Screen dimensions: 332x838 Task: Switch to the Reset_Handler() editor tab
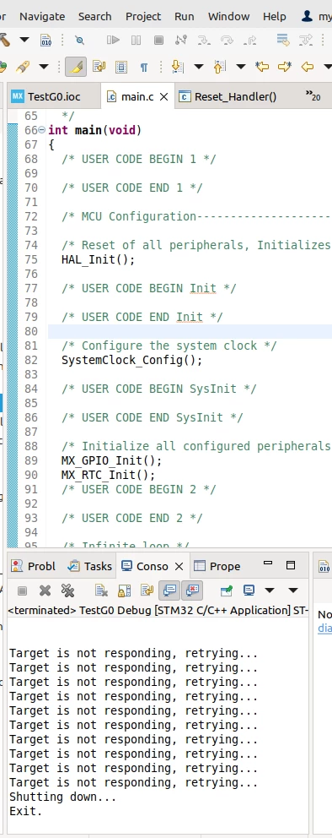(x=228, y=97)
